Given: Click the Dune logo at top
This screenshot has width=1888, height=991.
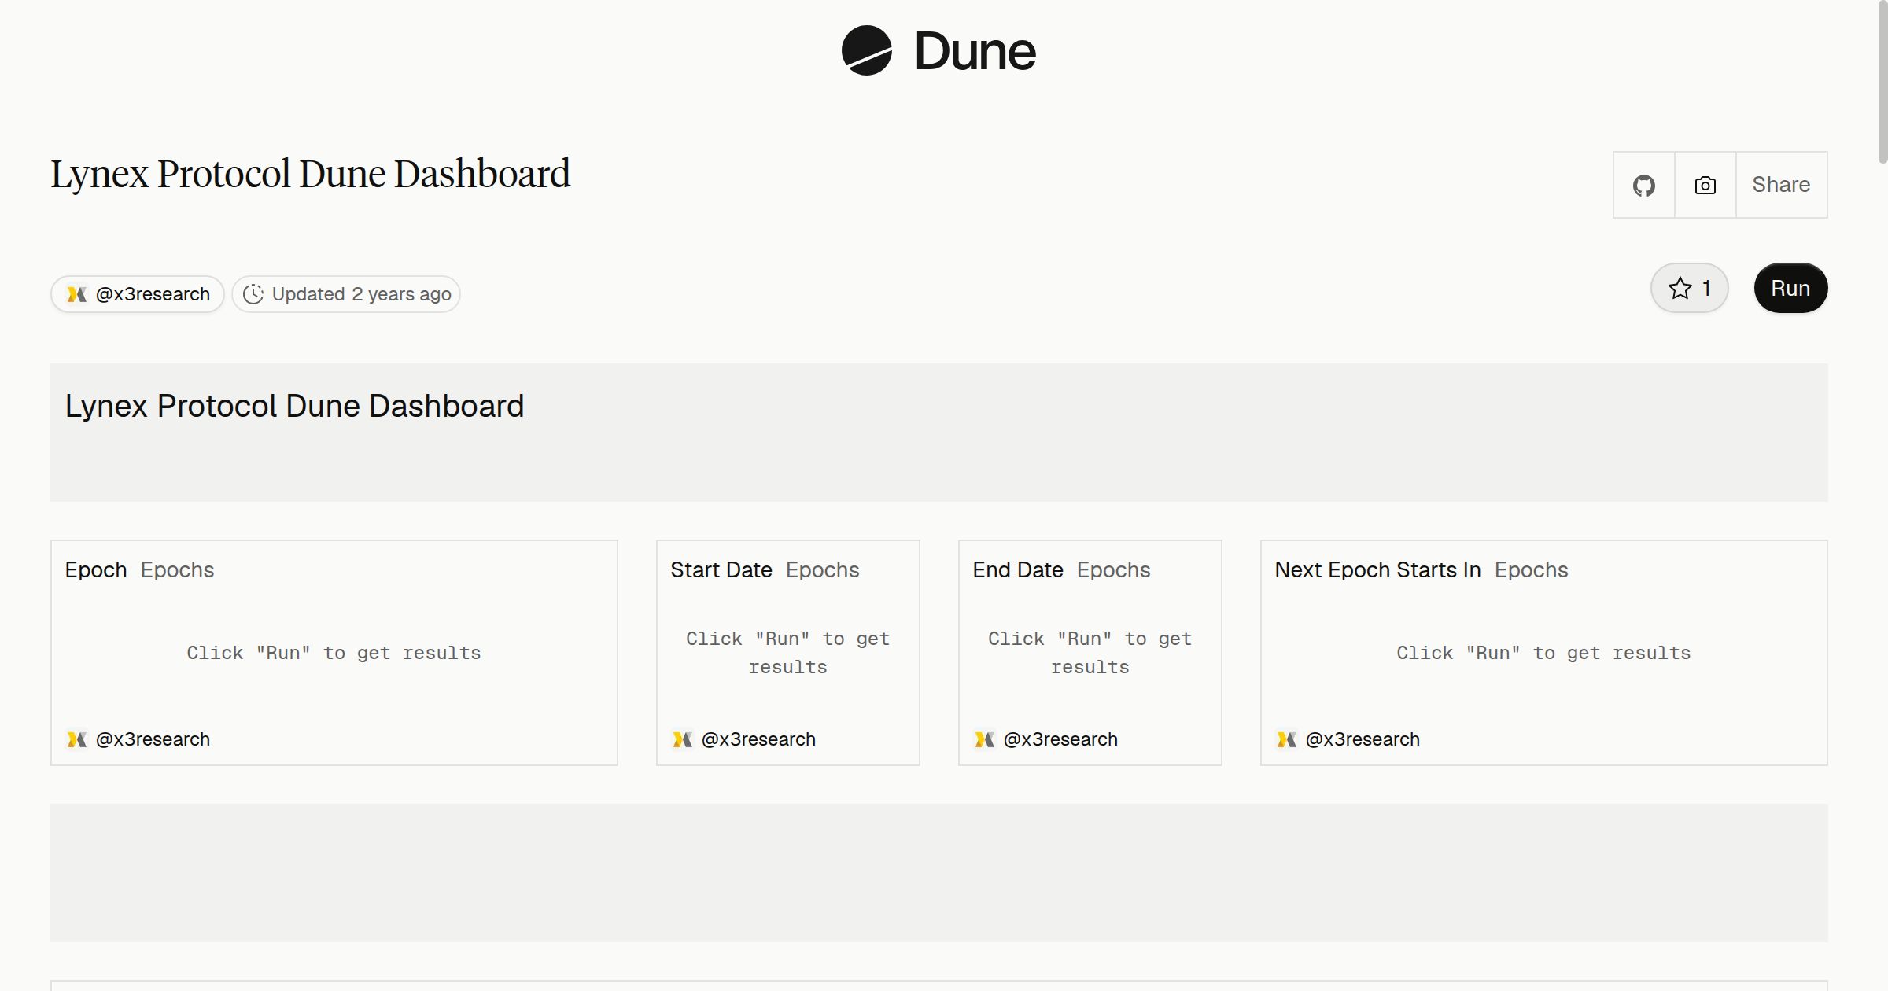Looking at the screenshot, I should pyautogui.click(x=938, y=51).
